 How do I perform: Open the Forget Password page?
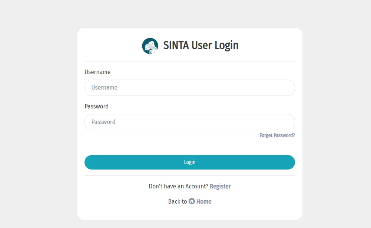coord(277,135)
